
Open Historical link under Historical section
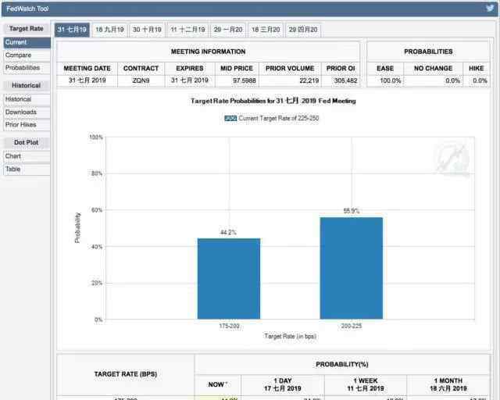click(x=27, y=99)
